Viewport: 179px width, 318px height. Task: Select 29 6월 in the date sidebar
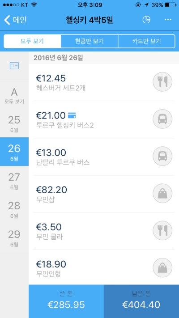click(14, 237)
